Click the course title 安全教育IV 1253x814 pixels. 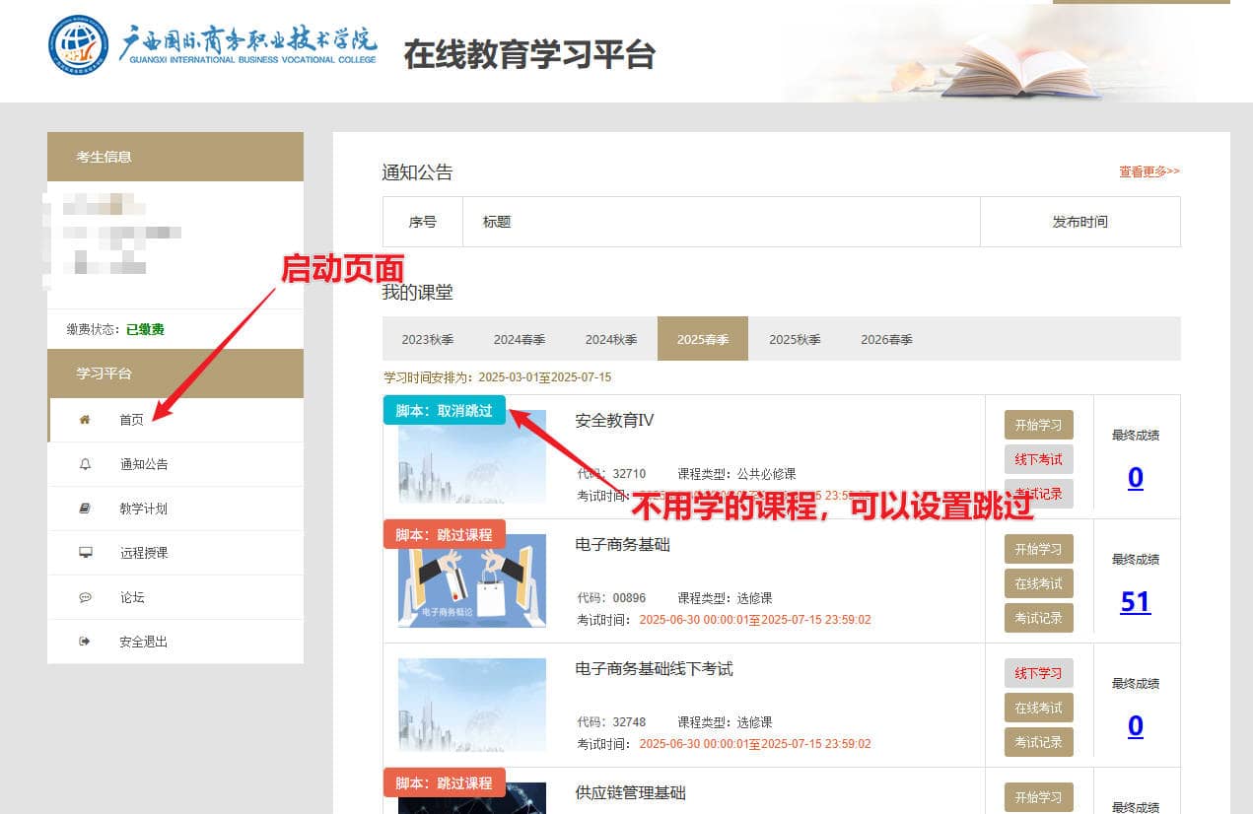tap(615, 421)
